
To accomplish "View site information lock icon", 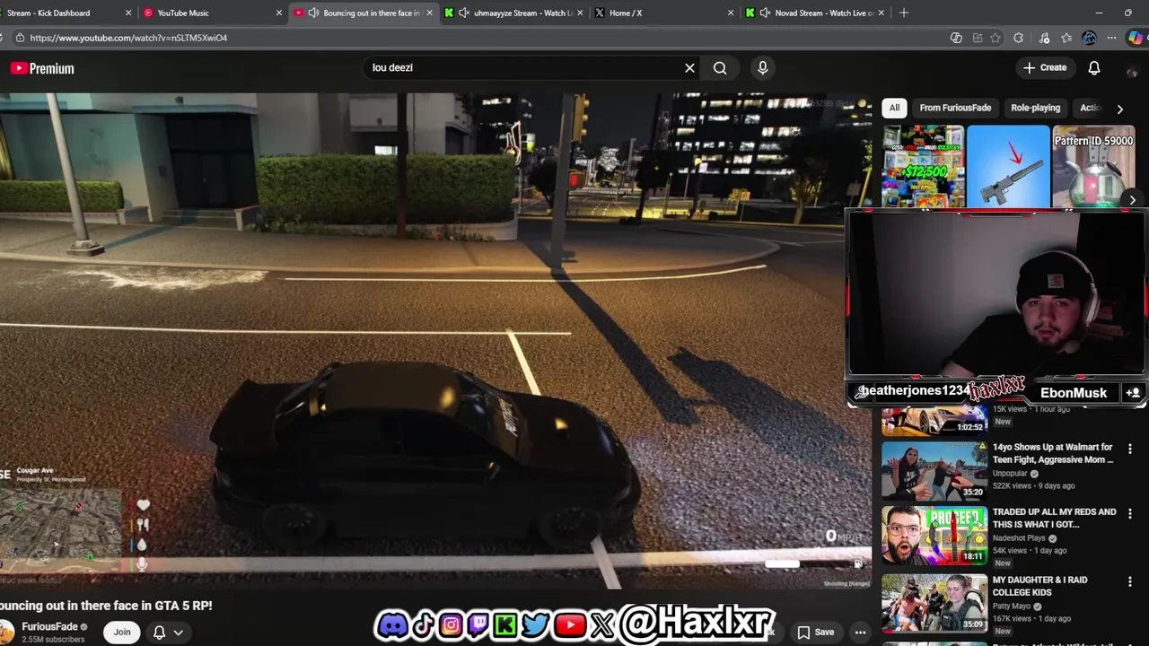I will coord(20,38).
